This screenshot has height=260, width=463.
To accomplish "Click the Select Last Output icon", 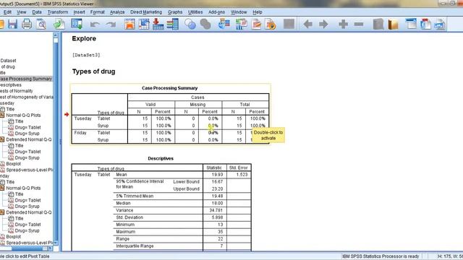I will [224, 24].
